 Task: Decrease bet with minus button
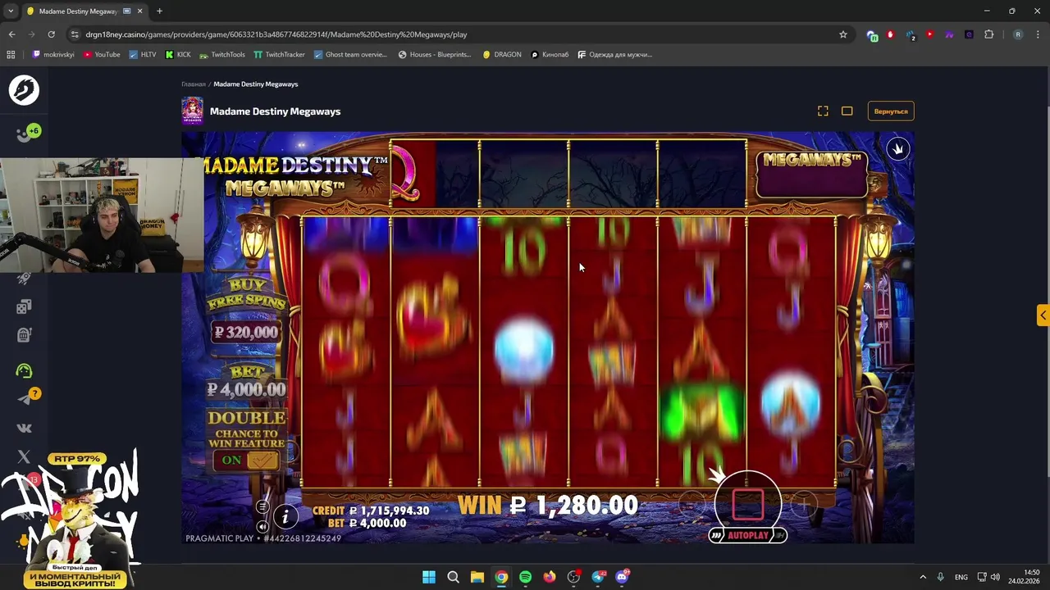pyautogui.click(x=691, y=506)
